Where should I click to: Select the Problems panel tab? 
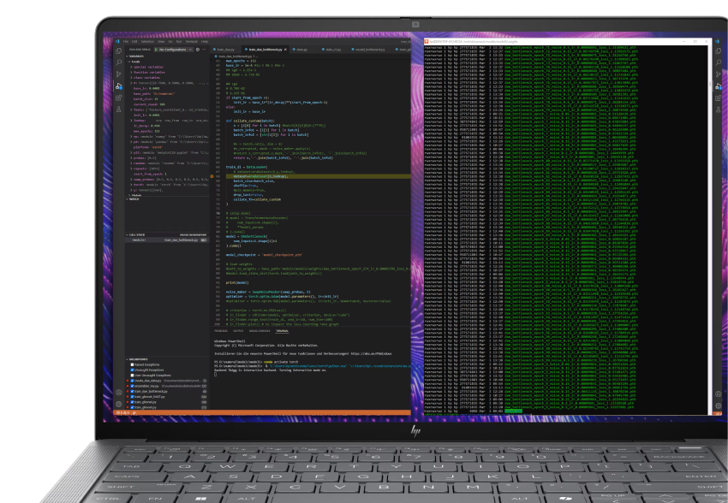click(220, 330)
